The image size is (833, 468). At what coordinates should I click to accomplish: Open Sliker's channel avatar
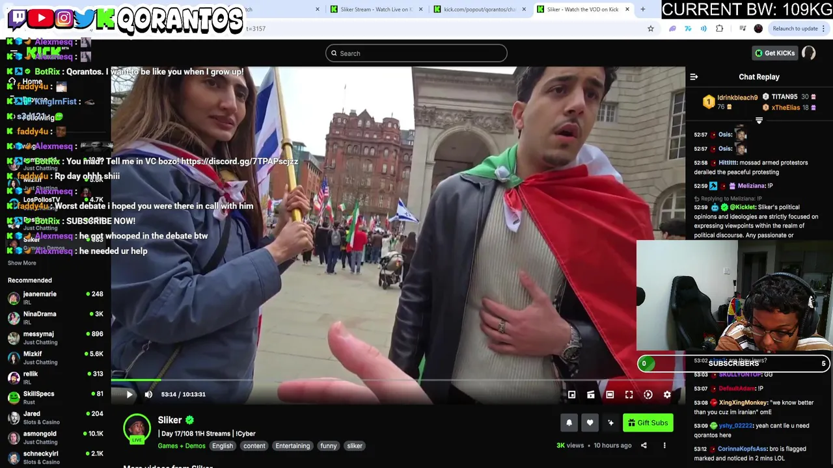(137, 428)
